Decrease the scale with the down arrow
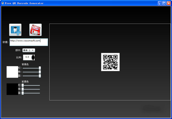172x119 pixels. (x=33, y=59)
